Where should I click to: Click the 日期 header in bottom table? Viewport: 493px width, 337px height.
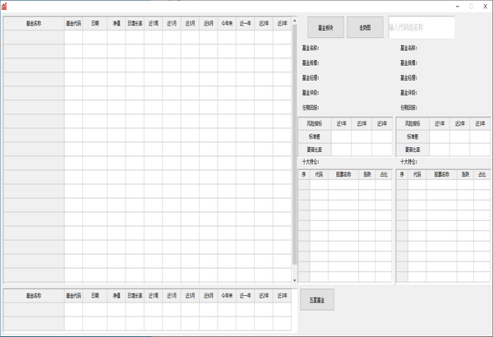click(95, 296)
